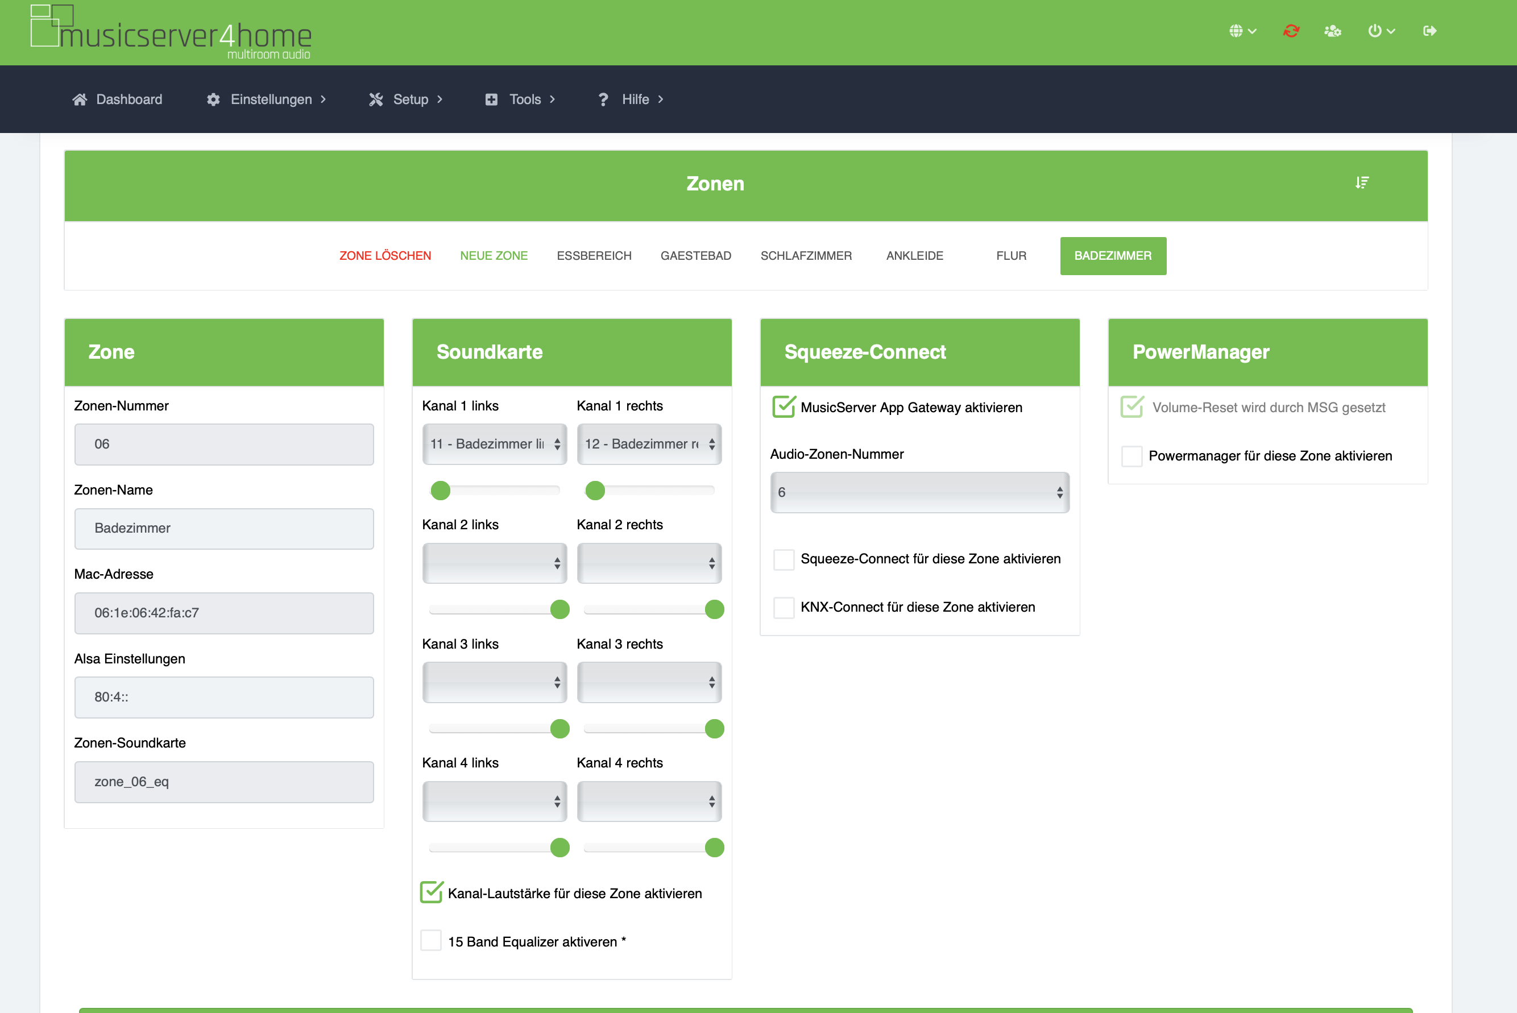Click the Kanal 1 links volume slider
This screenshot has height=1013, width=1517.
[494, 491]
